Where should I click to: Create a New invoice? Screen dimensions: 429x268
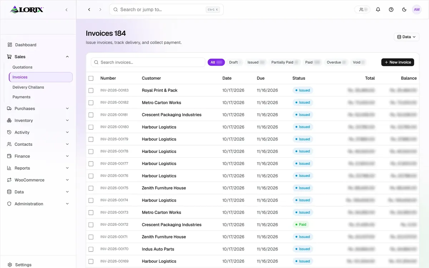398,62
